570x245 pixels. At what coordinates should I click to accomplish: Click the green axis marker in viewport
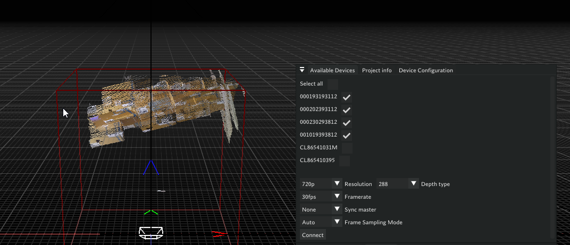[x=151, y=212]
